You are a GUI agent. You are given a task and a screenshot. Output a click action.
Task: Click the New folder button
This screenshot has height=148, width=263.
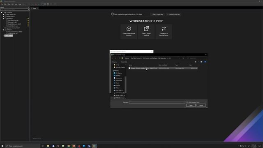click(x=124, y=62)
